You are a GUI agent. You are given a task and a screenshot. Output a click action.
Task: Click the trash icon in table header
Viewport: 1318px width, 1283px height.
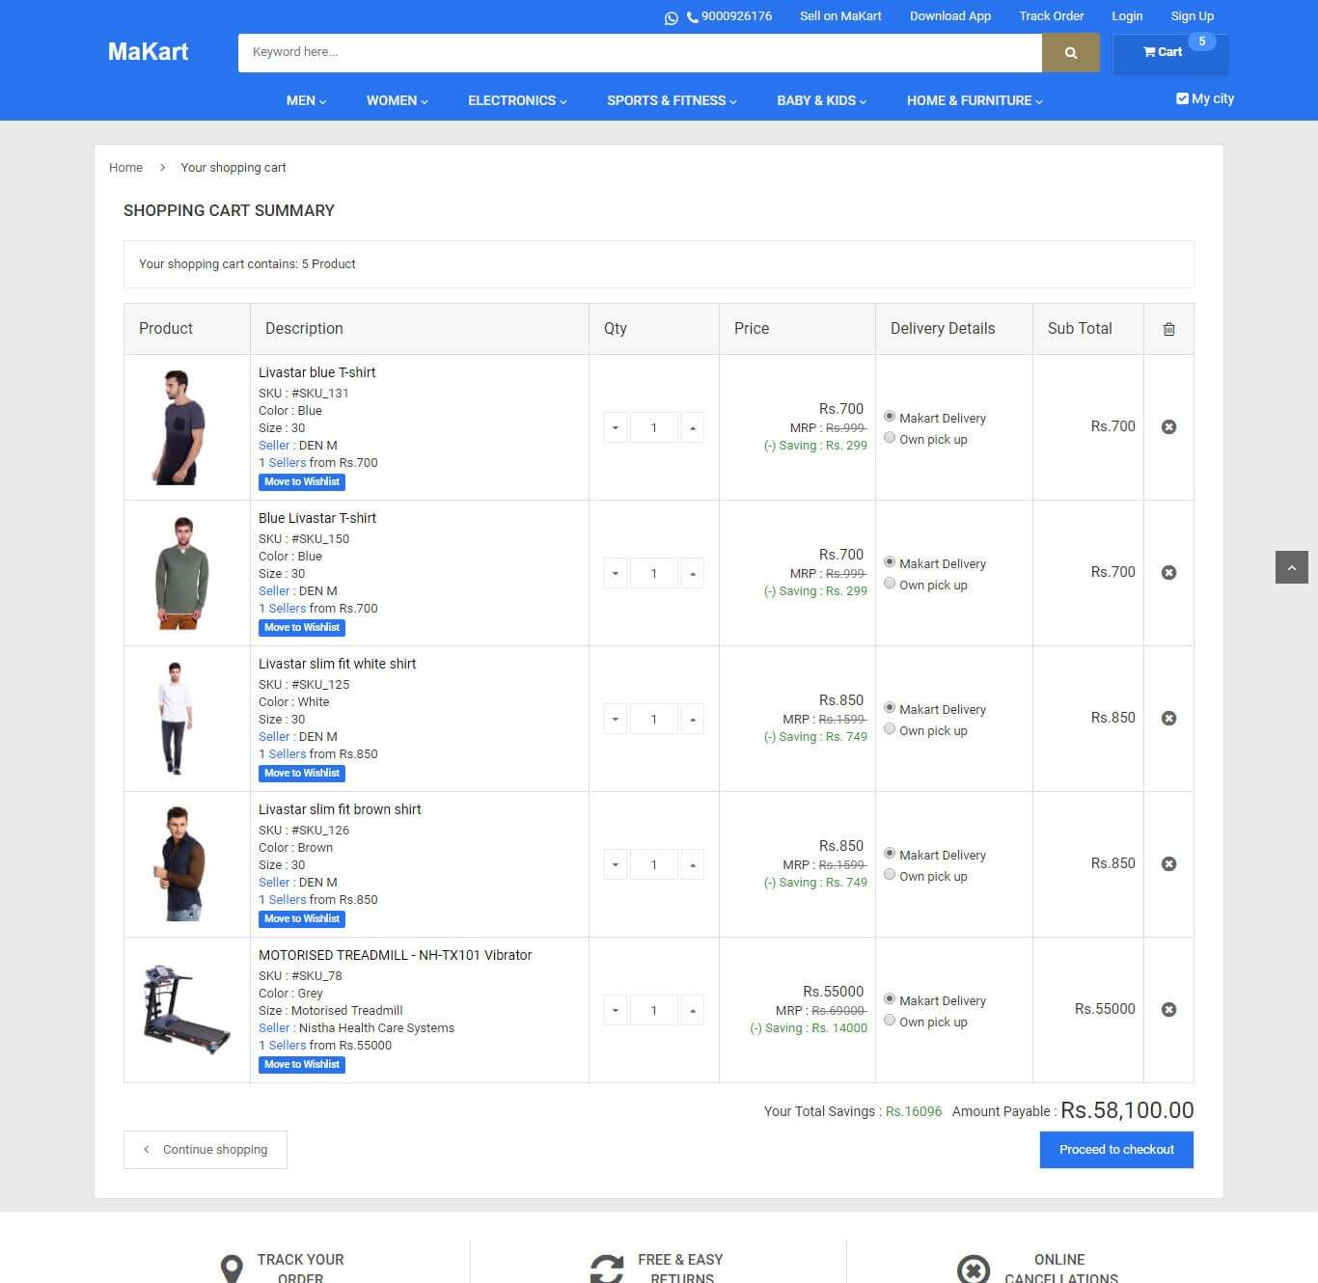click(1168, 329)
